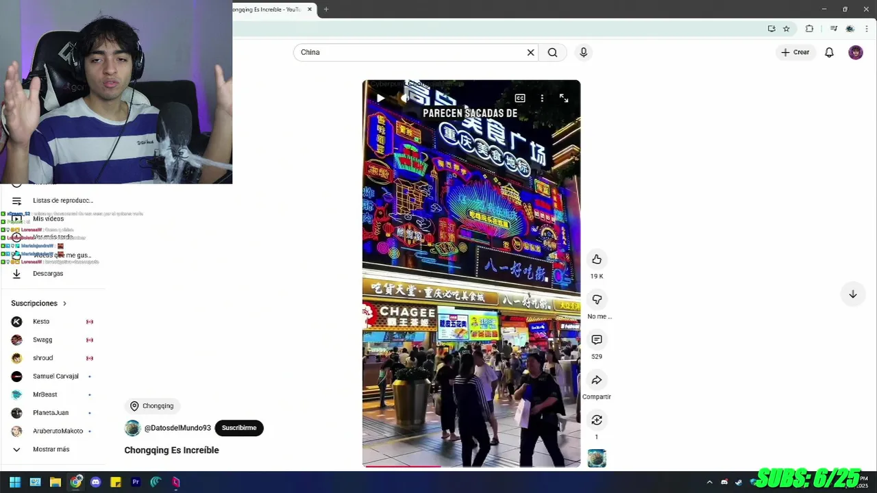Select the Chongqing Es Increíble tab
The height and width of the screenshot is (493, 877).
click(267, 9)
